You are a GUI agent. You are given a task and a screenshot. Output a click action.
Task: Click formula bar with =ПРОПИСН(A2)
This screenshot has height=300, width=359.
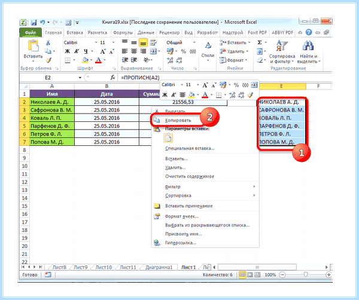(x=224, y=78)
